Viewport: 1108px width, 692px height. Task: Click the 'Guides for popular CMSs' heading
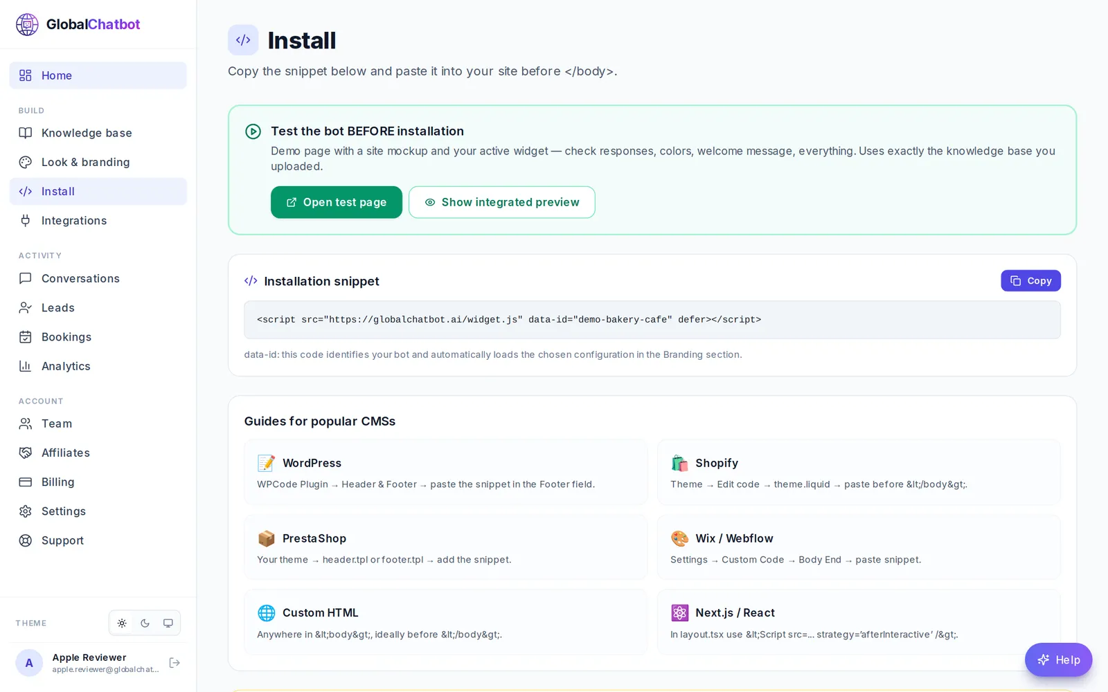(320, 421)
